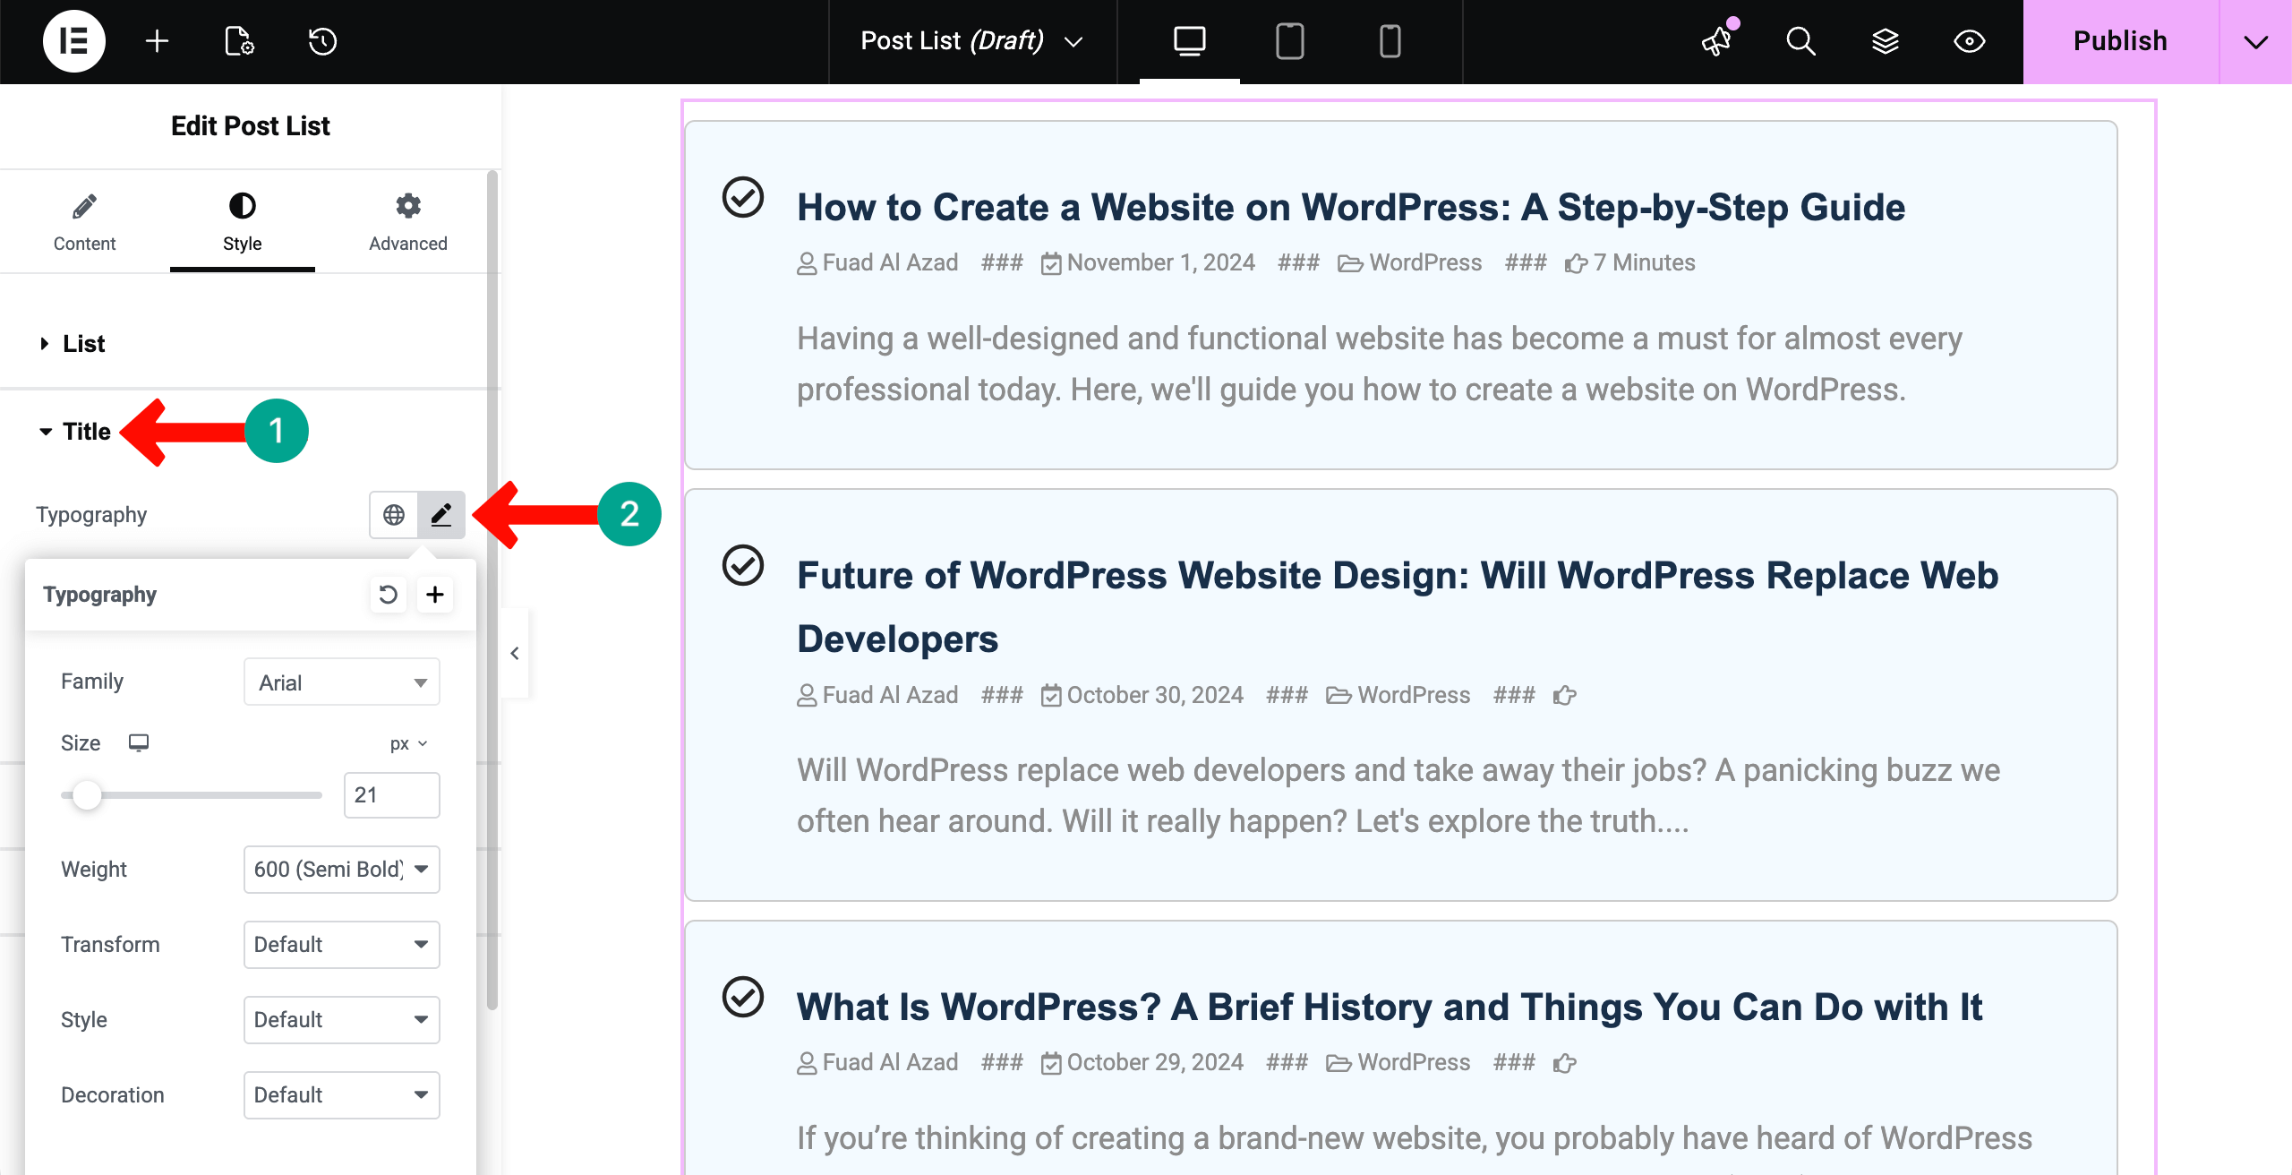Open revision history
This screenshot has width=2292, height=1175.
pos(321,41)
